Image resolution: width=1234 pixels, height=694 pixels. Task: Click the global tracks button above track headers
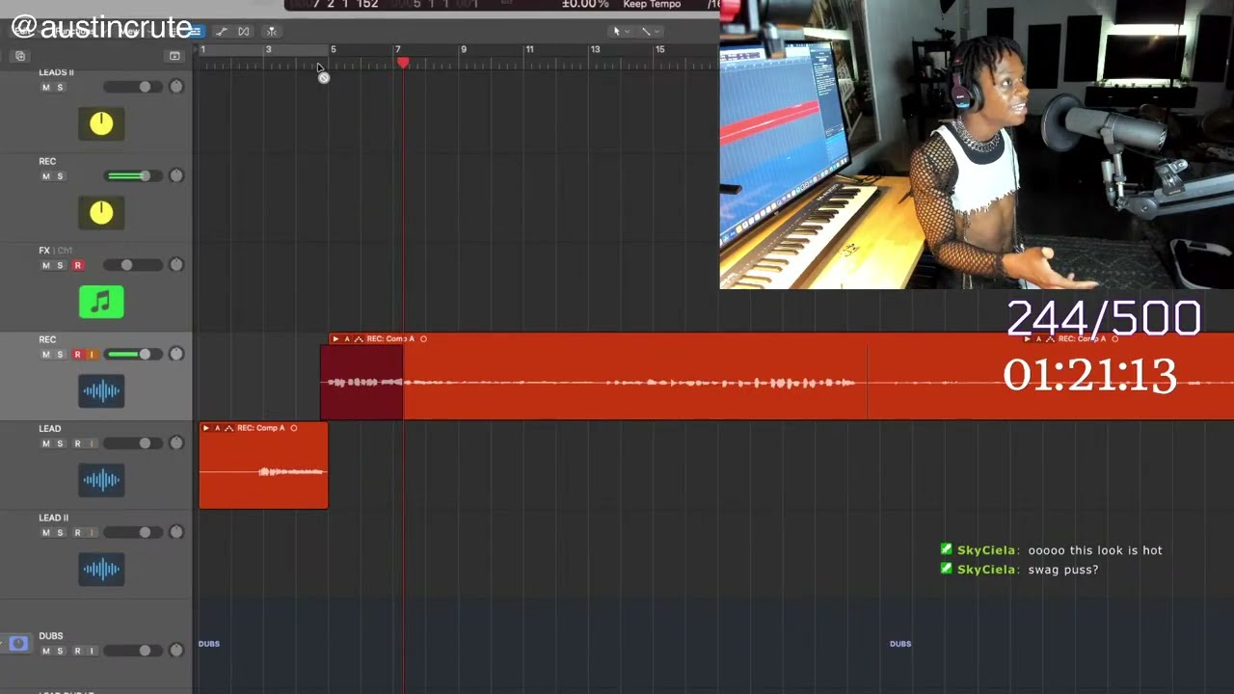(x=174, y=56)
